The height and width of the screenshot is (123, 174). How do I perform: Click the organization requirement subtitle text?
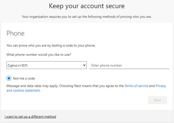[x=87, y=17]
